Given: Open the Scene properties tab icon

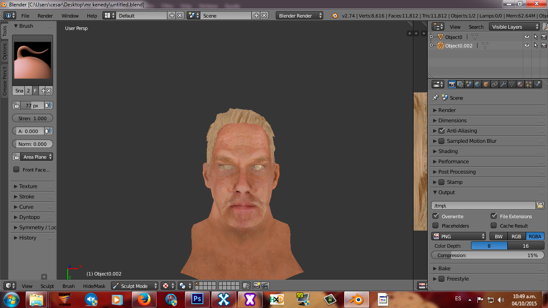Looking at the screenshot, I should pos(469,84).
